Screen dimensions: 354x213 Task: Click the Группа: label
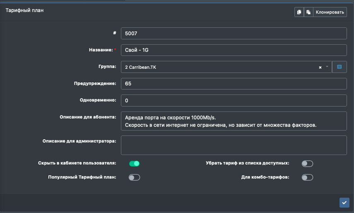[x=108, y=67]
